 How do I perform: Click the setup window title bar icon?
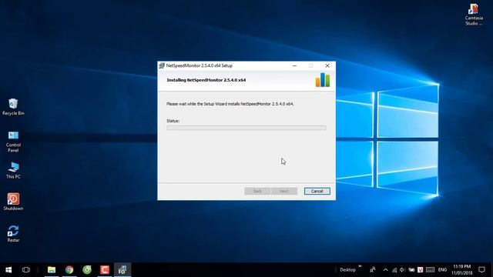(162, 65)
